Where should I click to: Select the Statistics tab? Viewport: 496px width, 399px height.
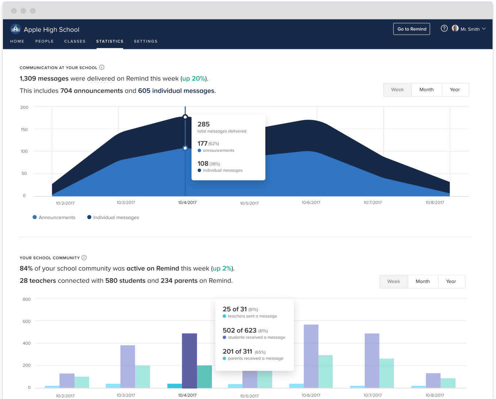(x=110, y=41)
